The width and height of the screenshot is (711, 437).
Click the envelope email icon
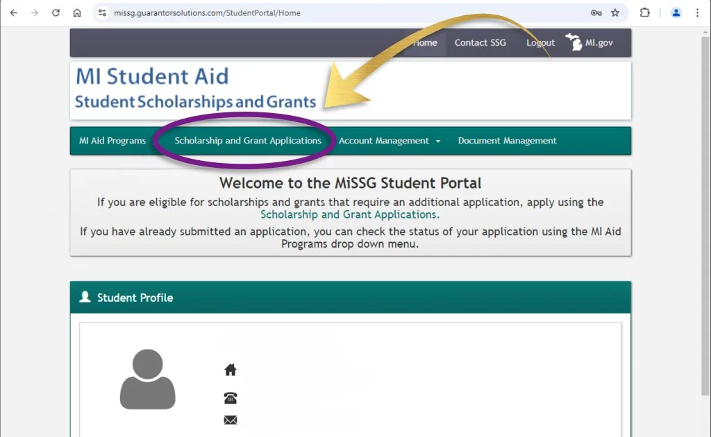point(231,420)
